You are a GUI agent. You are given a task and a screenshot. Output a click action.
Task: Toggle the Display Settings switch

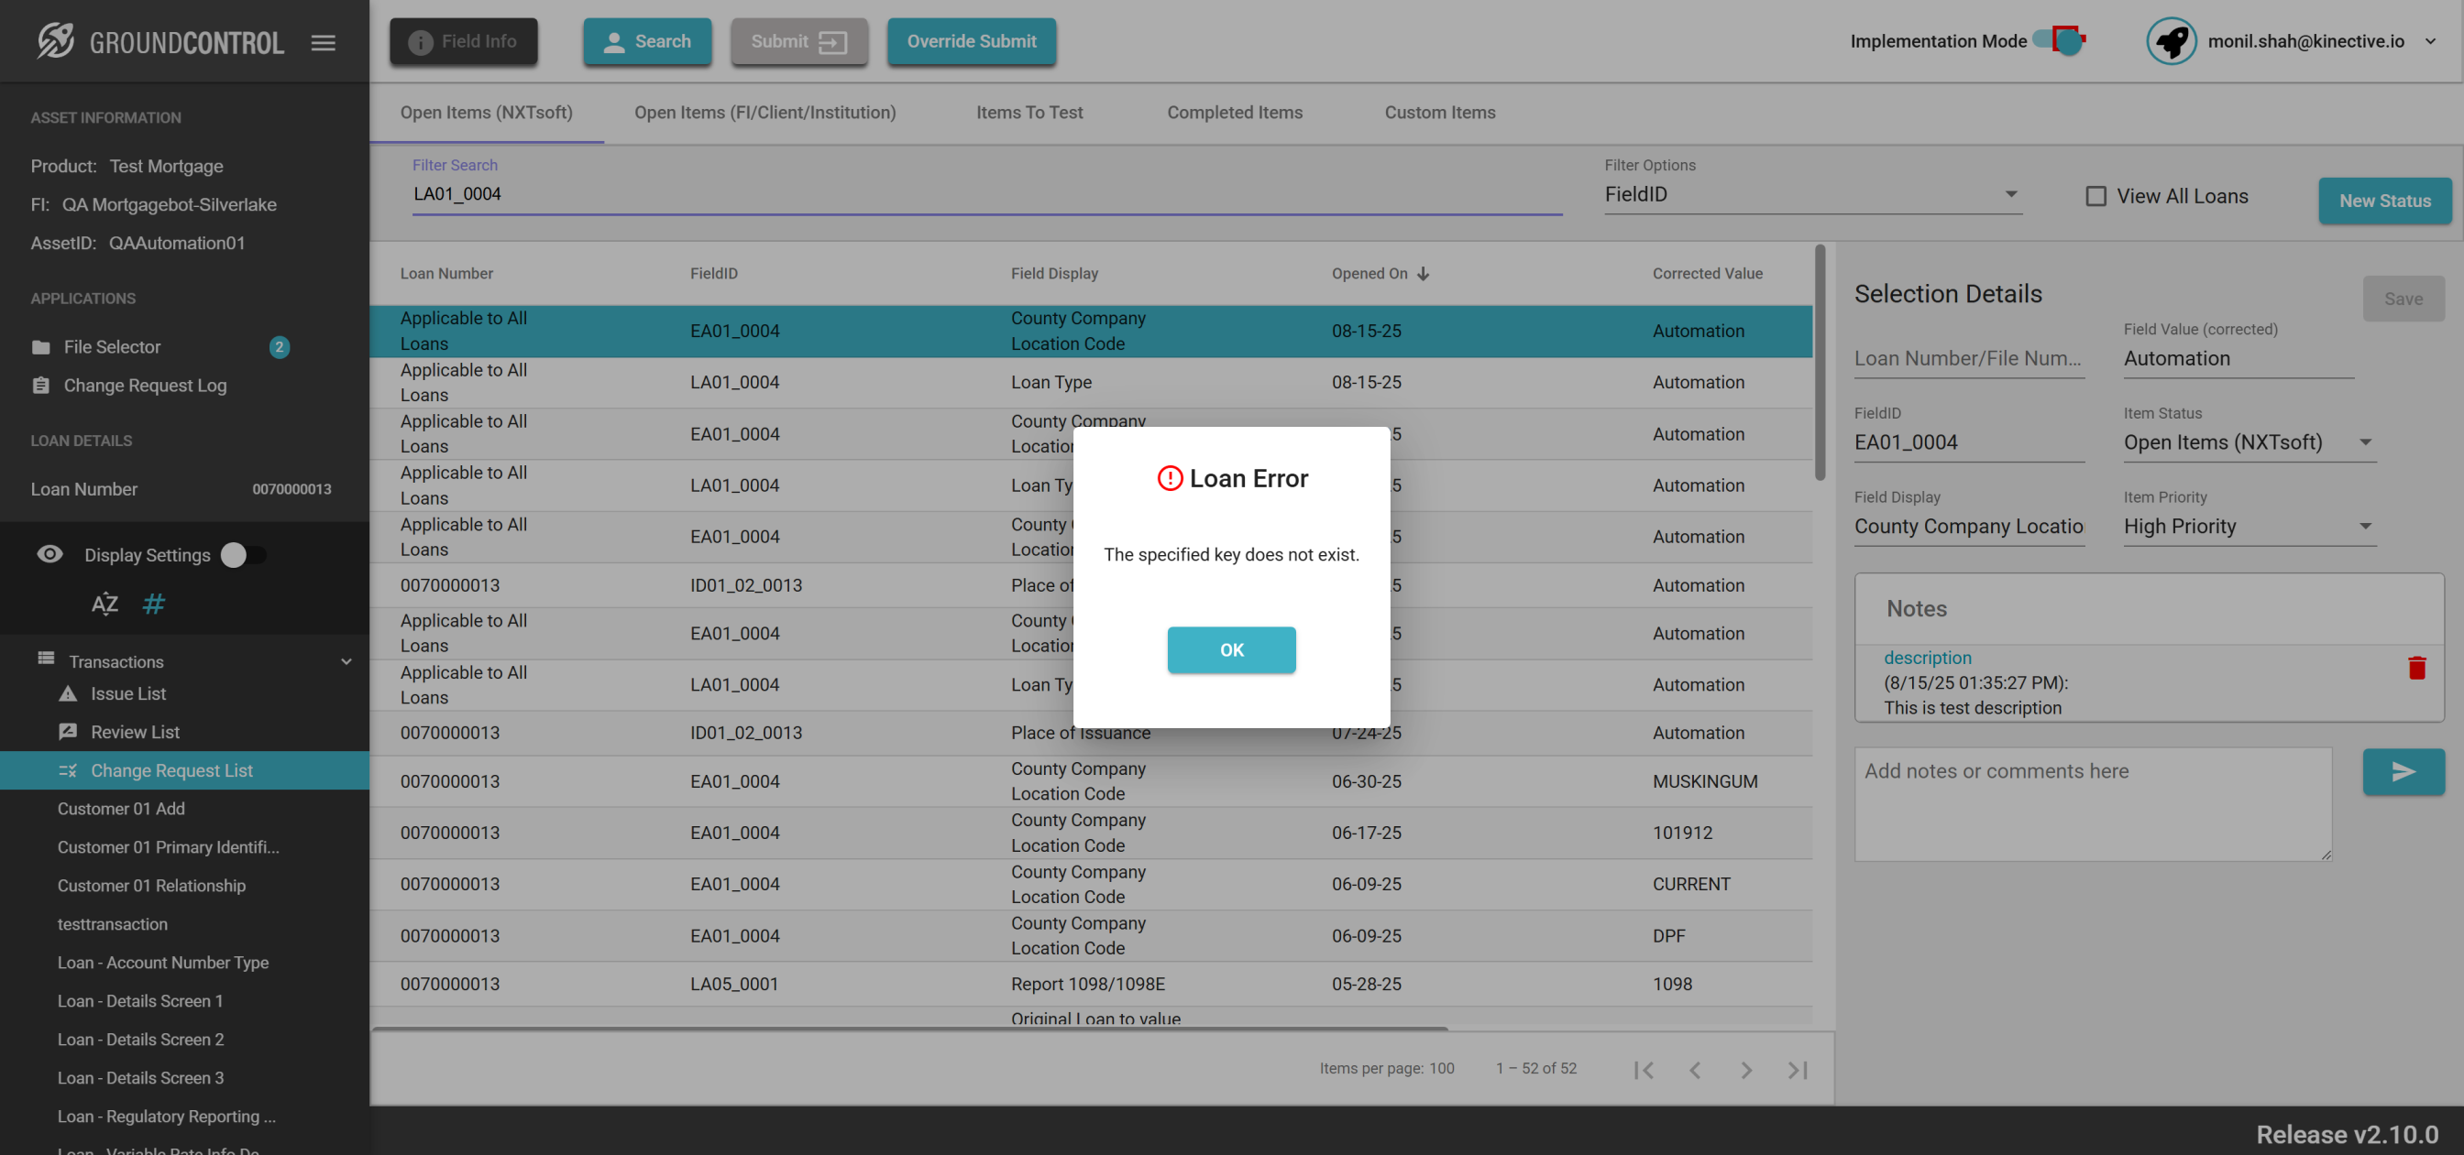click(x=243, y=554)
